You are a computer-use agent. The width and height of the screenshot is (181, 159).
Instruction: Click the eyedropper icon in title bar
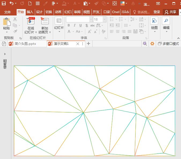tap(46, 3)
